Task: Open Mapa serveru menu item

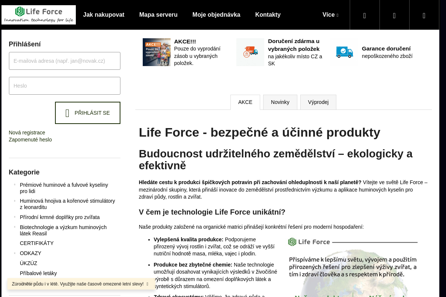Action: 158,15
